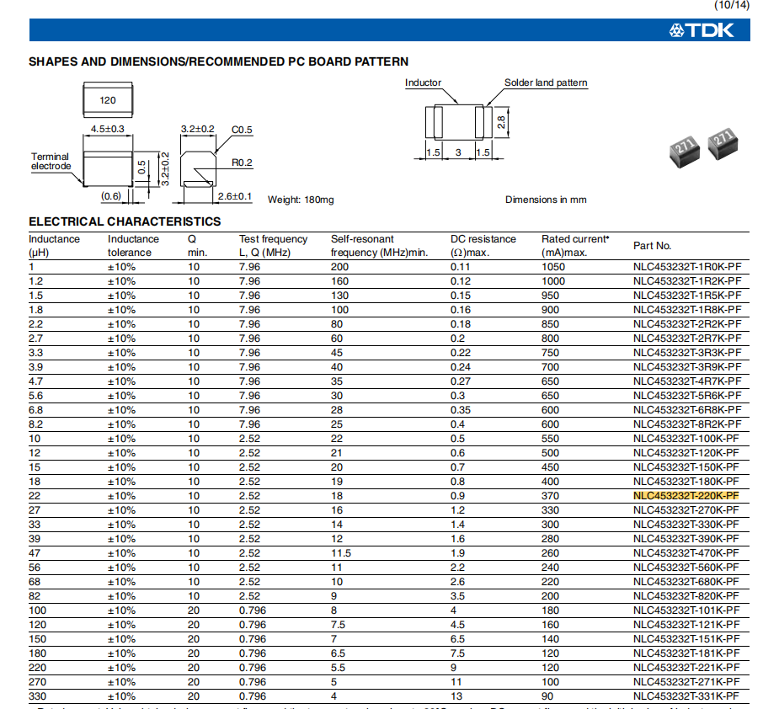Click the highlighted part number NLC453232T-220K-PF
This screenshot has height=709, width=779.
(x=686, y=496)
